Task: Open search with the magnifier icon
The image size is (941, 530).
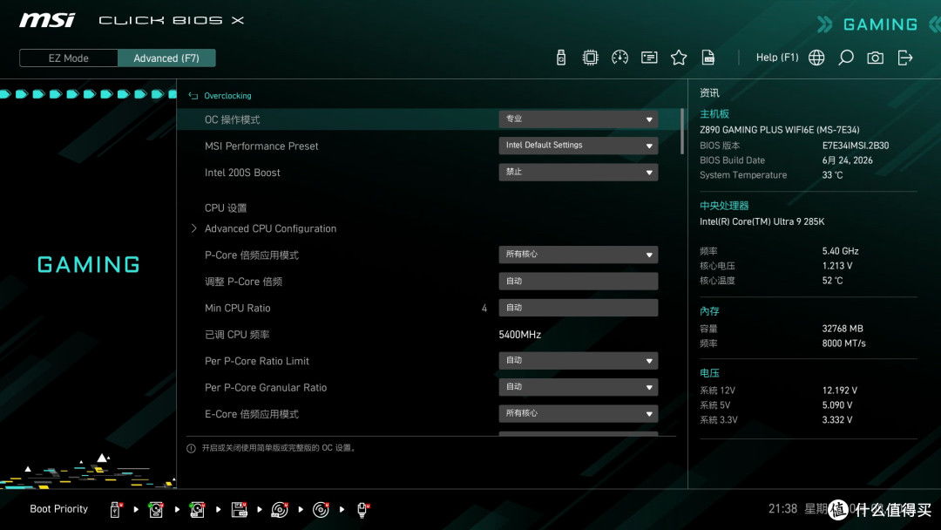Action: (845, 58)
